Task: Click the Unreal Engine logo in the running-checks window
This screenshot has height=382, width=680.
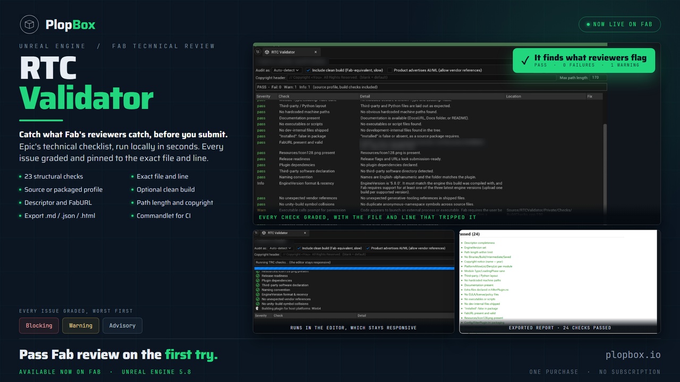Action: pyautogui.click(x=257, y=233)
